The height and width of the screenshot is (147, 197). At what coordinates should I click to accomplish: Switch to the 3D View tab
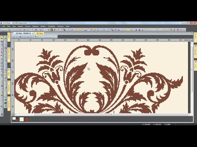pyautogui.click(x=40, y=33)
